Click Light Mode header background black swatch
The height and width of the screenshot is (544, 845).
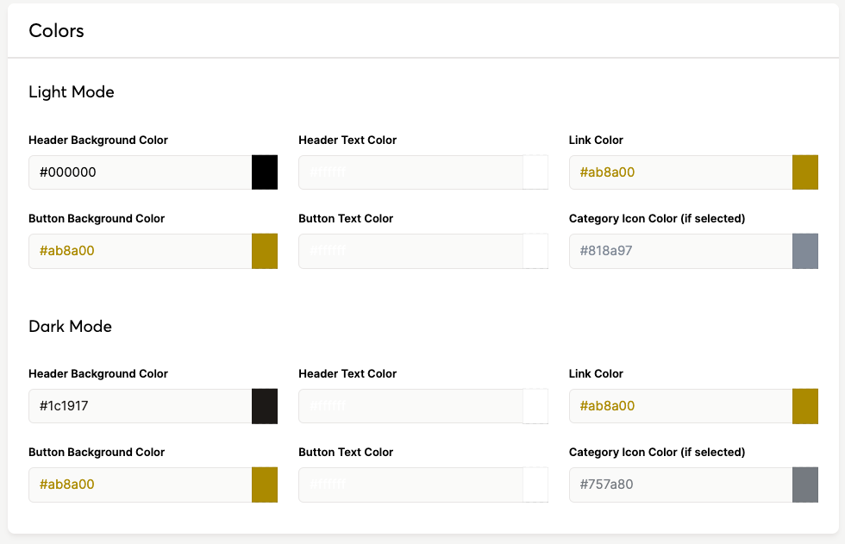pos(265,172)
